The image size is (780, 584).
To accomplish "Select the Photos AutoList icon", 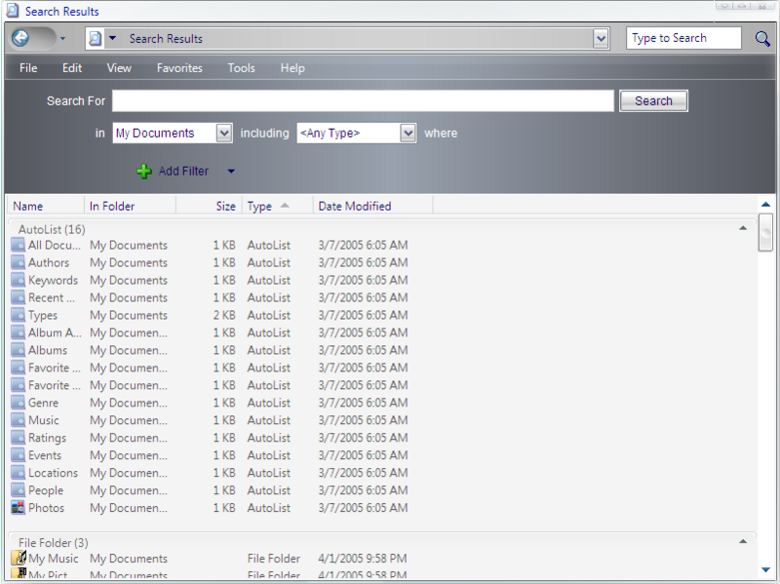I will pos(18,508).
